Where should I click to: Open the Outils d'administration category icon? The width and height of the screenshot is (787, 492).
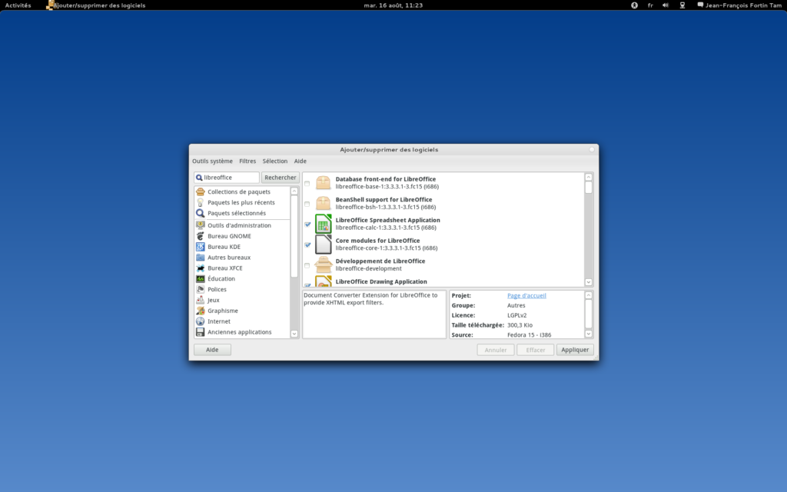[x=201, y=225]
